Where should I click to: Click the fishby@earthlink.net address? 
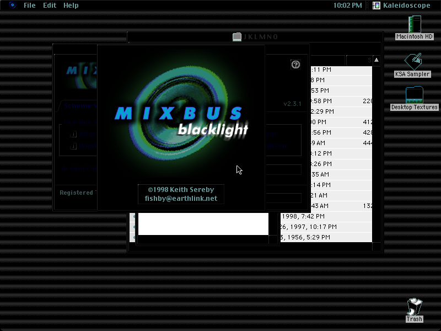(181, 199)
